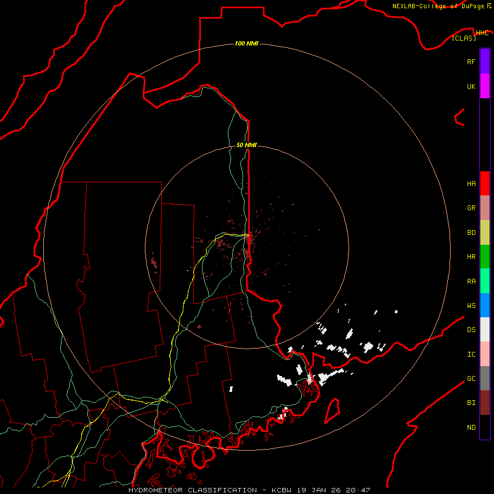Click the 'HA' legend label
494x494 pixels.
tap(471, 183)
